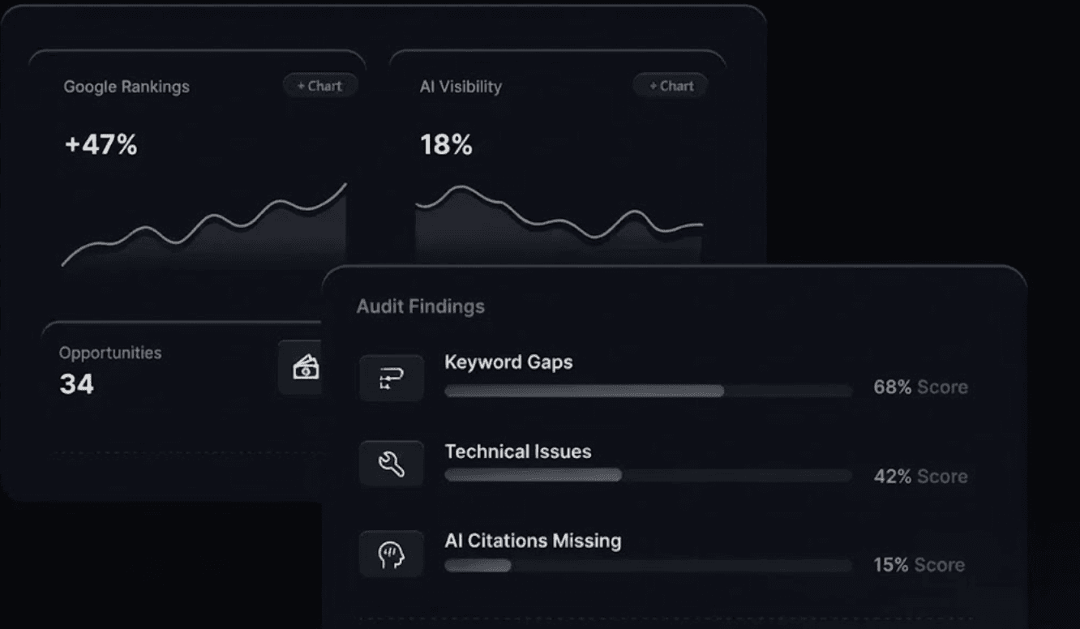Select the Technical Issues wrench tool badge

392,463
